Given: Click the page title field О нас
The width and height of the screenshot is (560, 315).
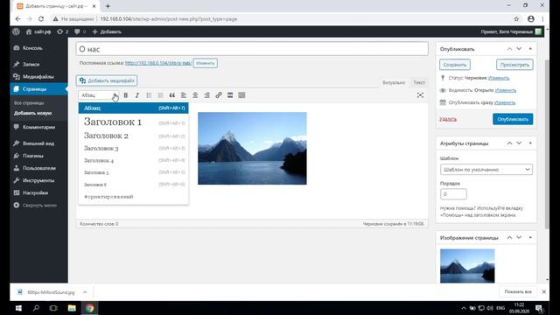Looking at the screenshot, I should point(252,49).
